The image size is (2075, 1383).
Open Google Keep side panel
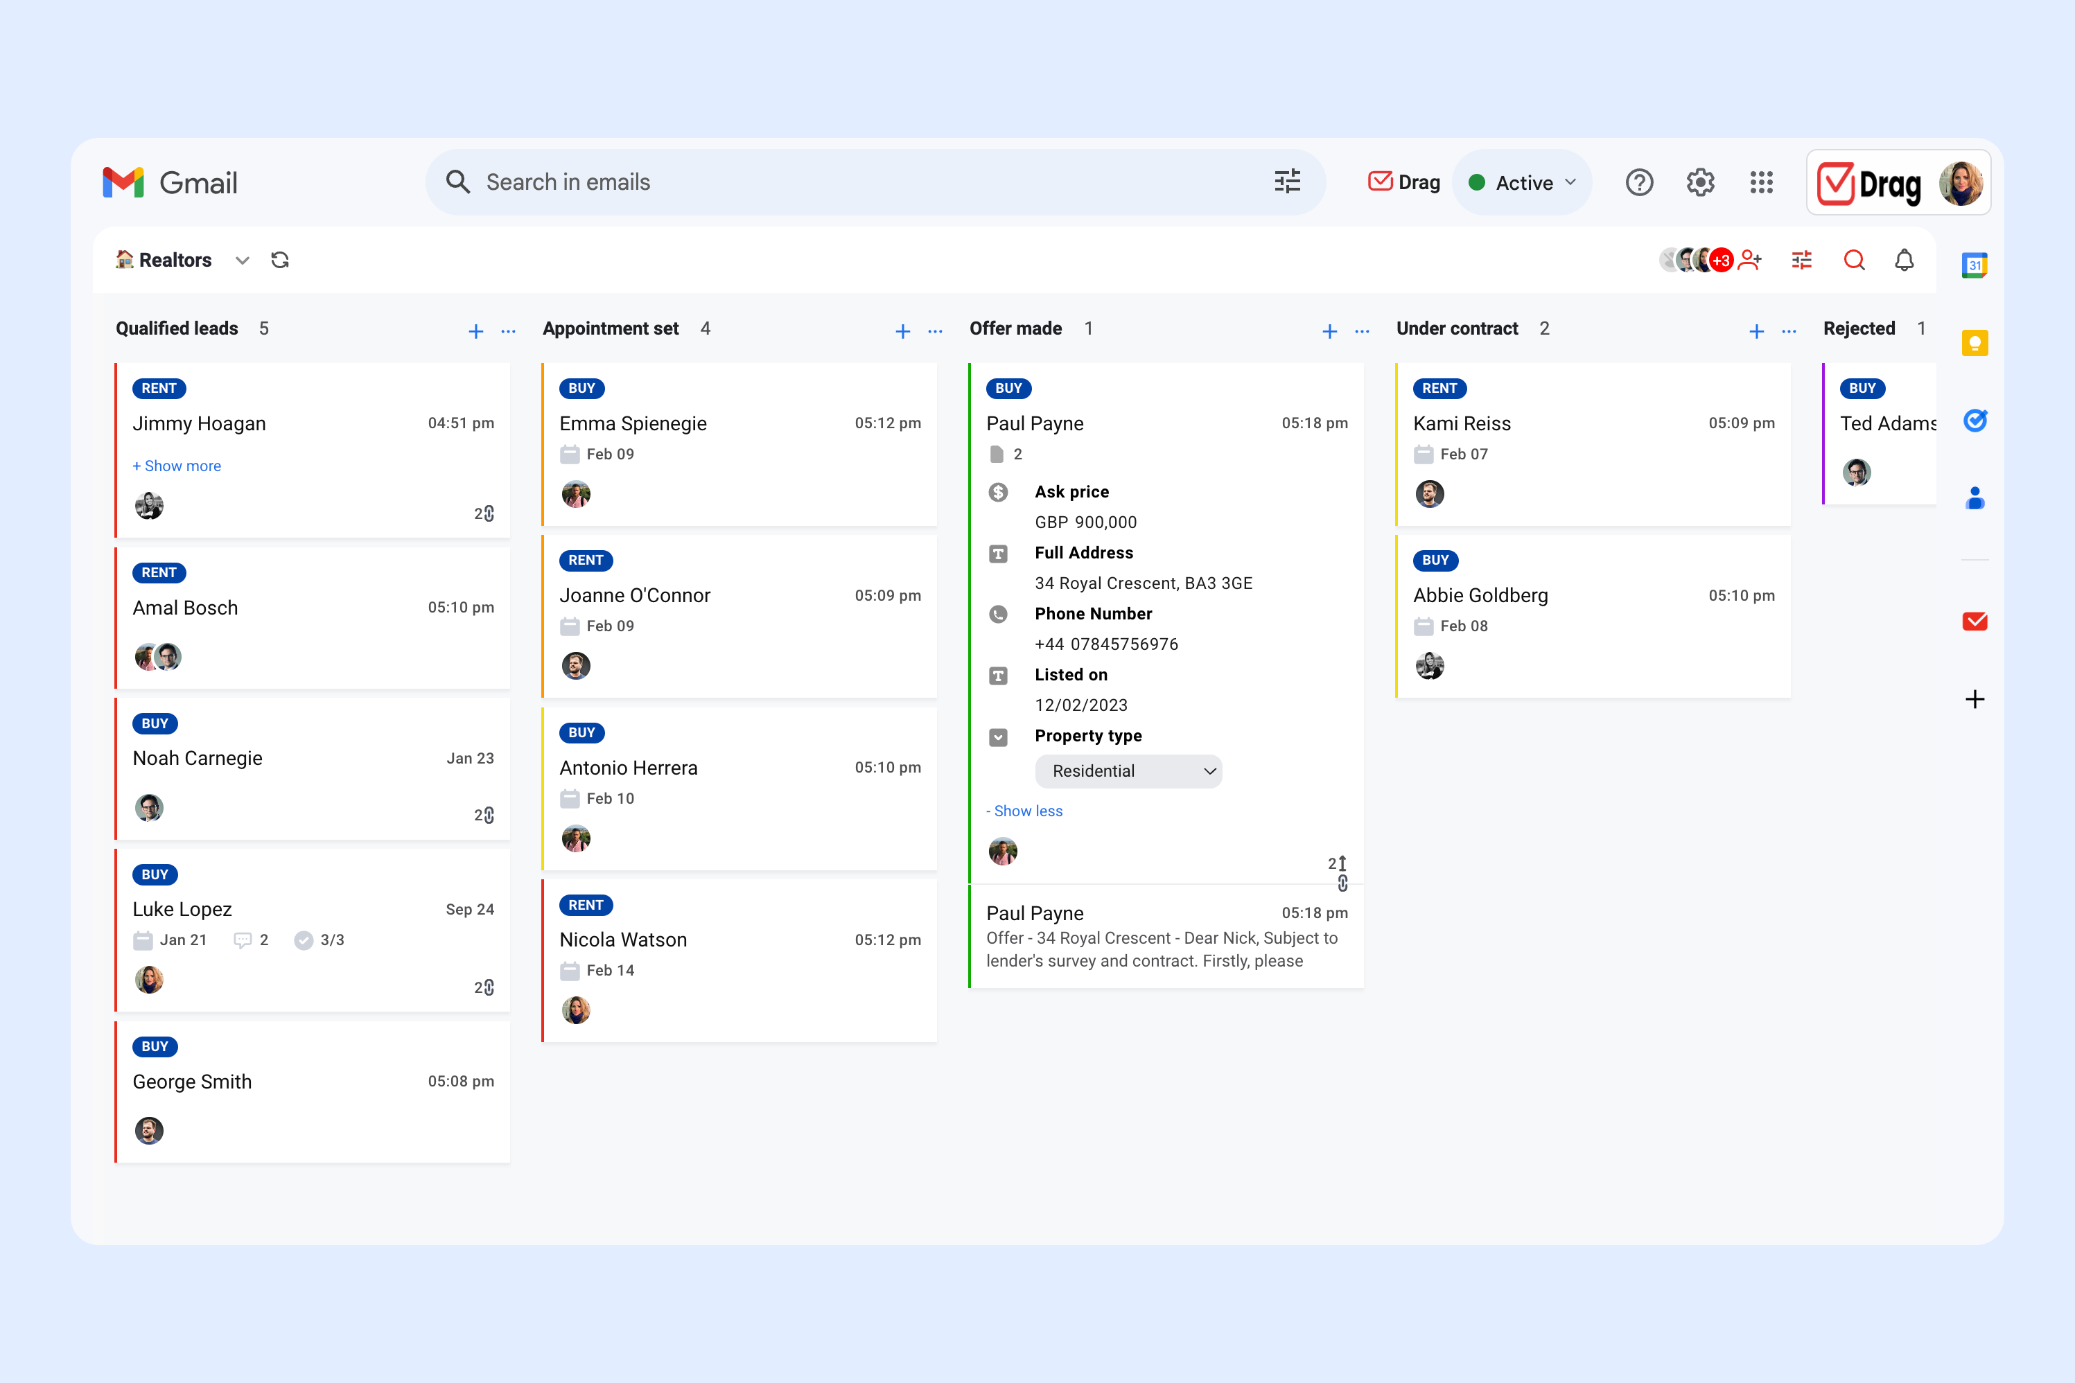(1975, 343)
